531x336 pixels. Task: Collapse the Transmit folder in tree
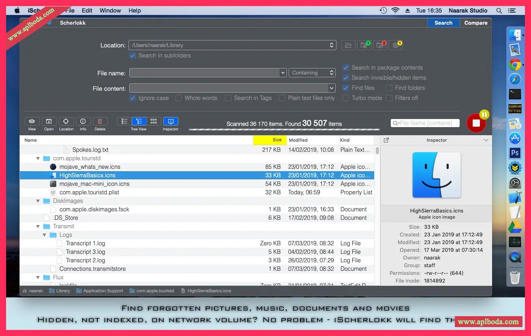point(38,226)
